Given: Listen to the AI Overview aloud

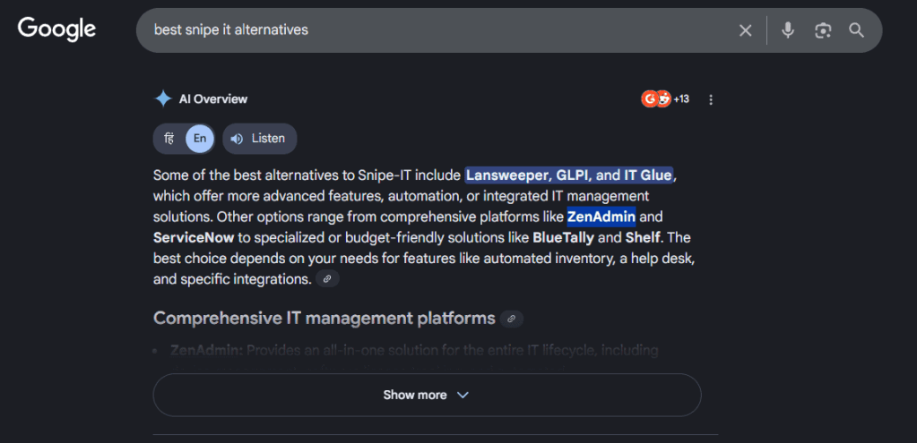Looking at the screenshot, I should pyautogui.click(x=259, y=139).
